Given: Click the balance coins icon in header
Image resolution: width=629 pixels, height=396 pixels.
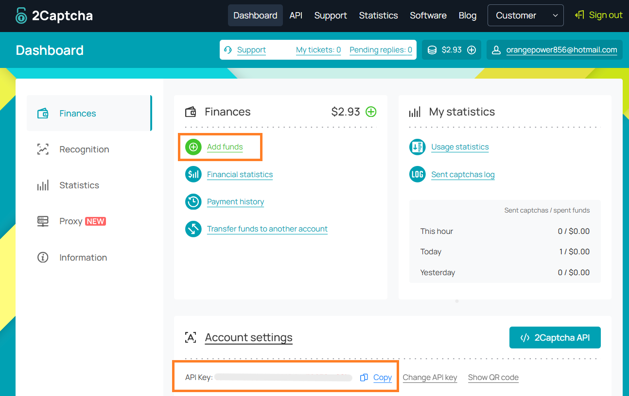Looking at the screenshot, I should pyautogui.click(x=432, y=50).
